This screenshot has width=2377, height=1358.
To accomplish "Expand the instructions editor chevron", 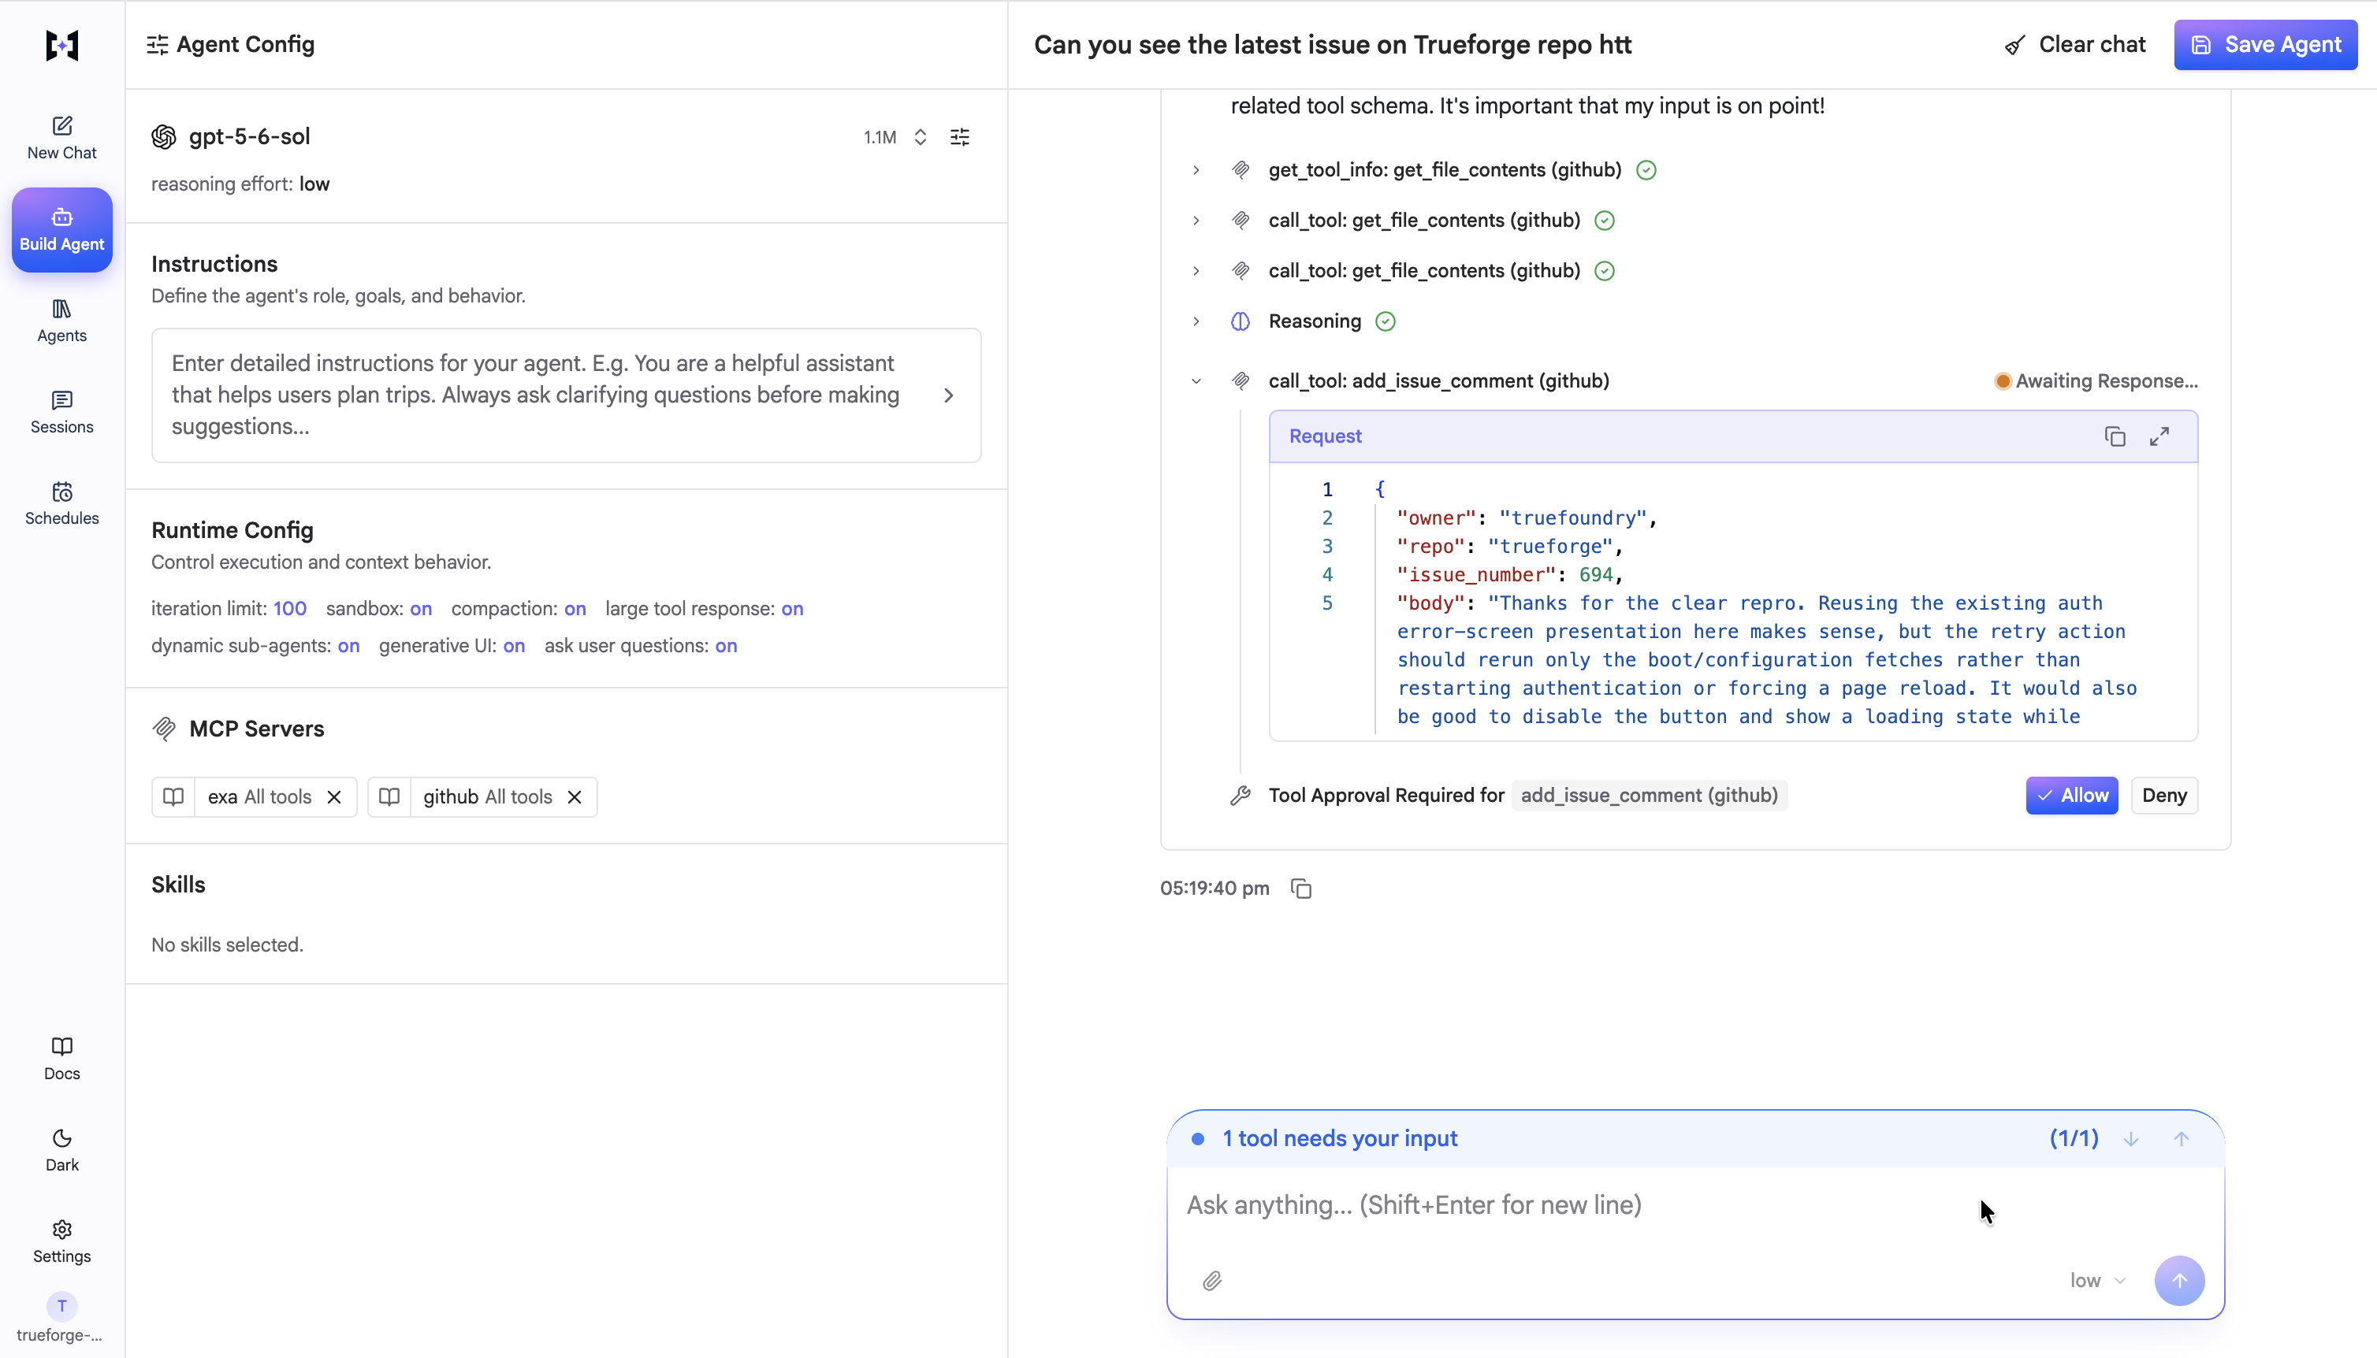I will pos(949,395).
